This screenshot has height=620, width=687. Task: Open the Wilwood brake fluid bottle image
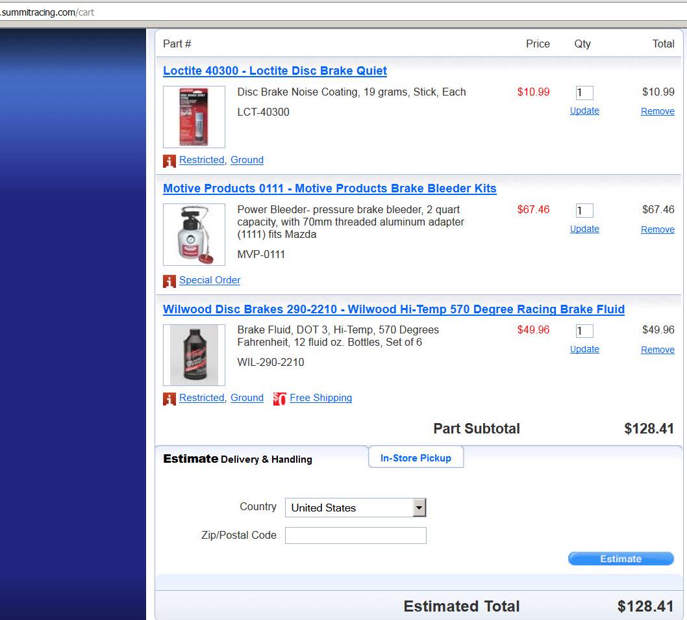[194, 355]
